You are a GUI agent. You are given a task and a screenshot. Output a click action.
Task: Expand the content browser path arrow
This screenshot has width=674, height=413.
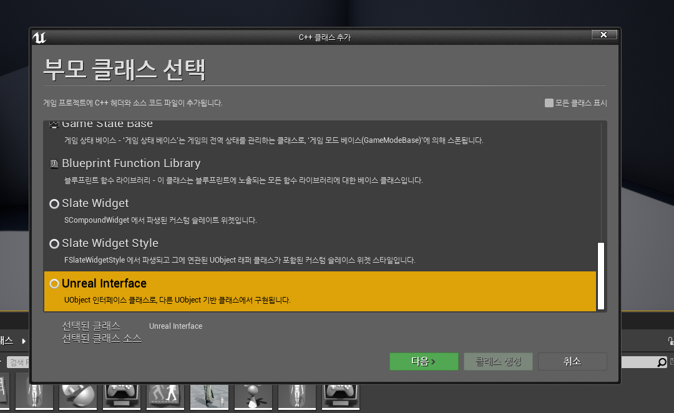click(x=24, y=341)
